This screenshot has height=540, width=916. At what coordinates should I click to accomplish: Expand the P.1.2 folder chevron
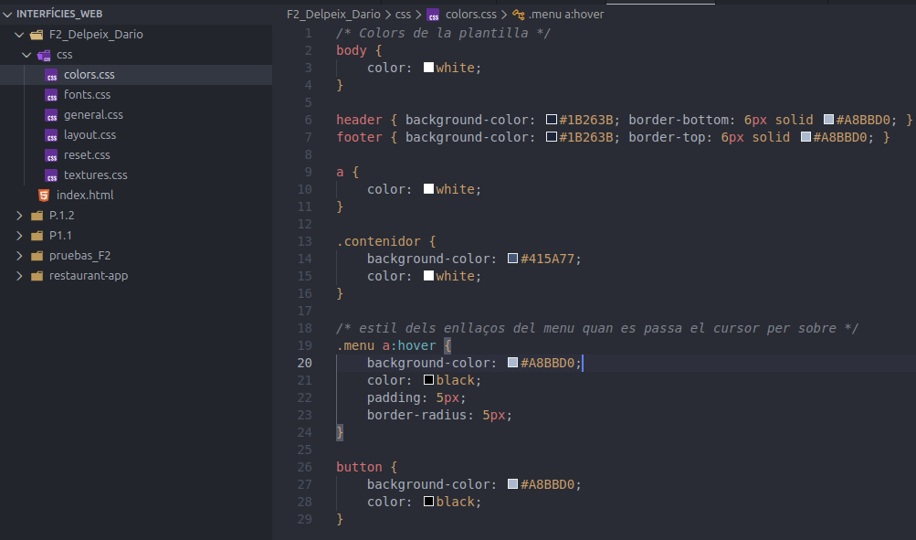(x=20, y=216)
